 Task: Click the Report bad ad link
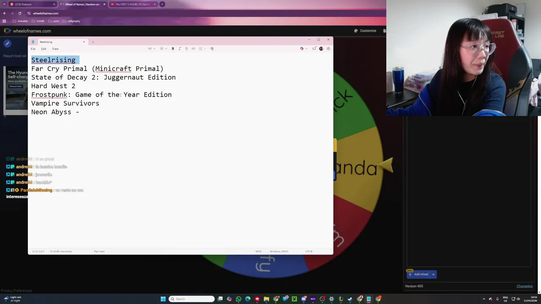pos(14,56)
